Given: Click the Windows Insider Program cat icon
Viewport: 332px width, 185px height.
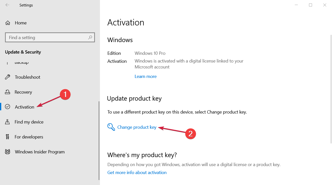Looking at the screenshot, I should [7, 152].
